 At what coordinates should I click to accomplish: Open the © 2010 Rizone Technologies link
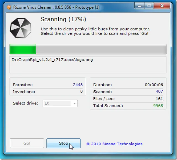(114, 144)
